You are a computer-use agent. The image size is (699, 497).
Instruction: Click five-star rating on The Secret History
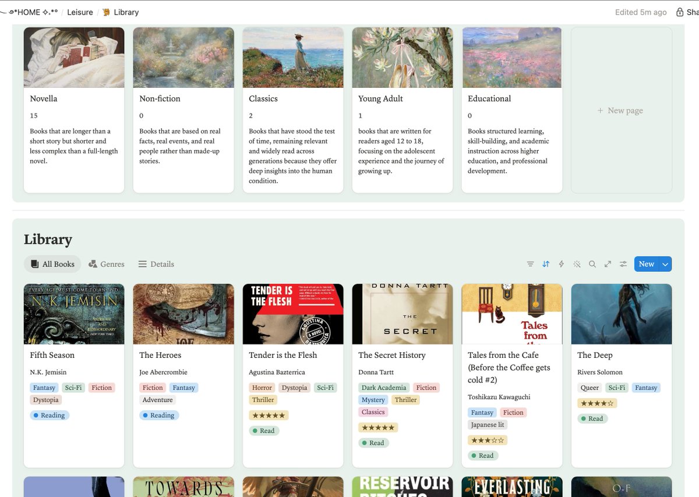click(x=378, y=427)
